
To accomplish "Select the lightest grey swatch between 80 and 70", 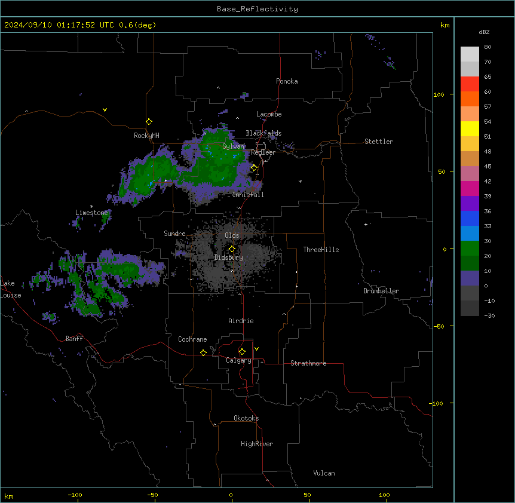I will 470,54.
